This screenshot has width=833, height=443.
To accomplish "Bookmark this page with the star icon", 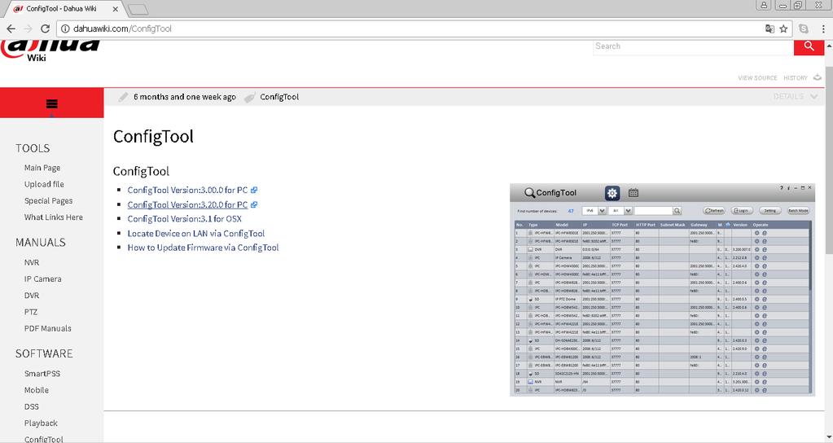I will [x=783, y=29].
